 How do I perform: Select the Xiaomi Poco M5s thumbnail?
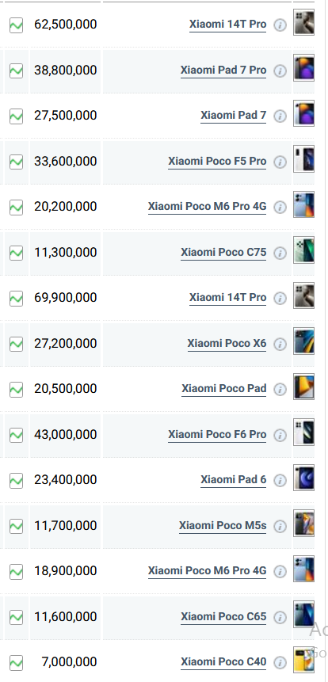(x=303, y=523)
